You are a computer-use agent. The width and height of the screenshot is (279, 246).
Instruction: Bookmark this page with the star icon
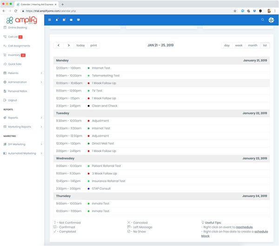point(235,11)
